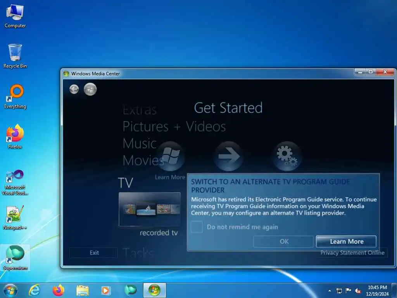Open Firefox from the taskbar
Screen dimensions: 397x298
(58, 290)
